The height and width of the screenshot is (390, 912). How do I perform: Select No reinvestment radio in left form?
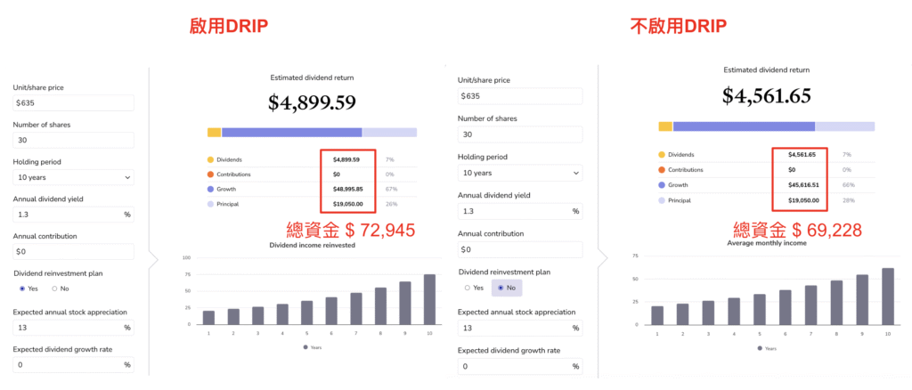pyautogui.click(x=54, y=288)
